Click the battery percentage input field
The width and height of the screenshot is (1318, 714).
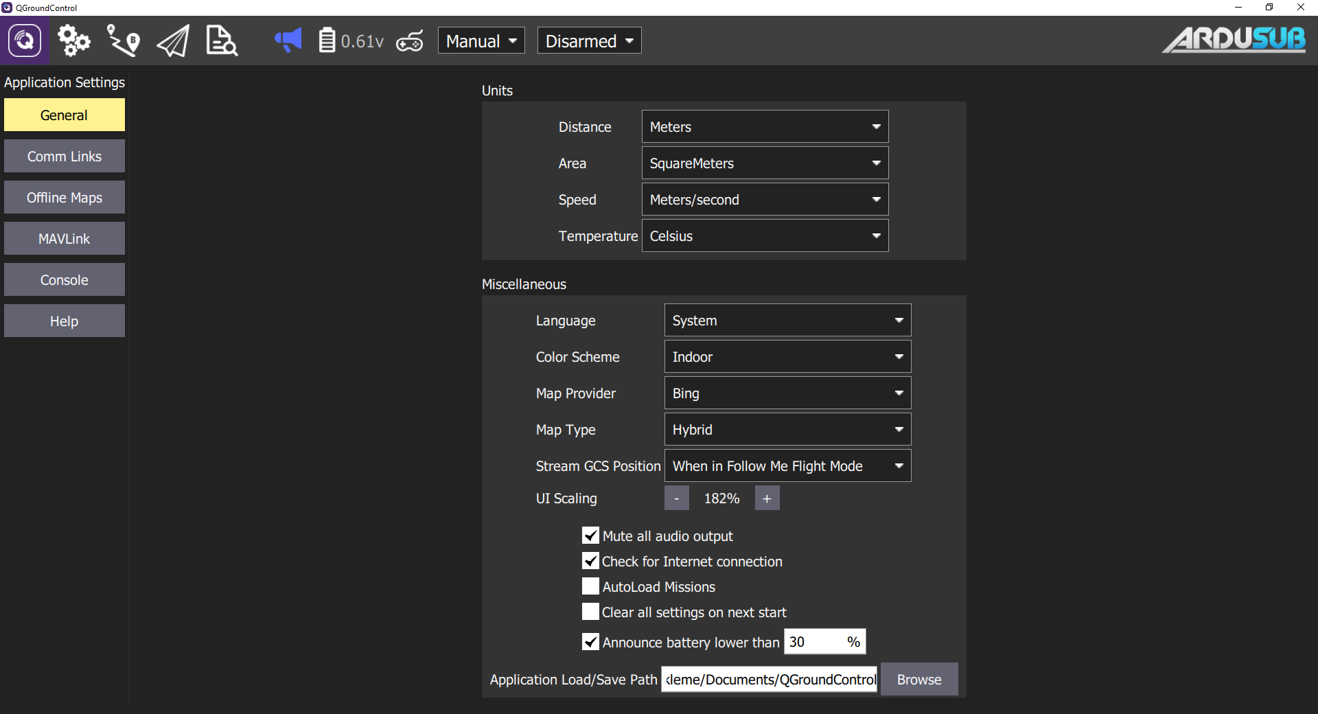(825, 641)
